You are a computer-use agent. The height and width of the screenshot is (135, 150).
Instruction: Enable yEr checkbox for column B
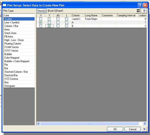(x=58, y=26)
